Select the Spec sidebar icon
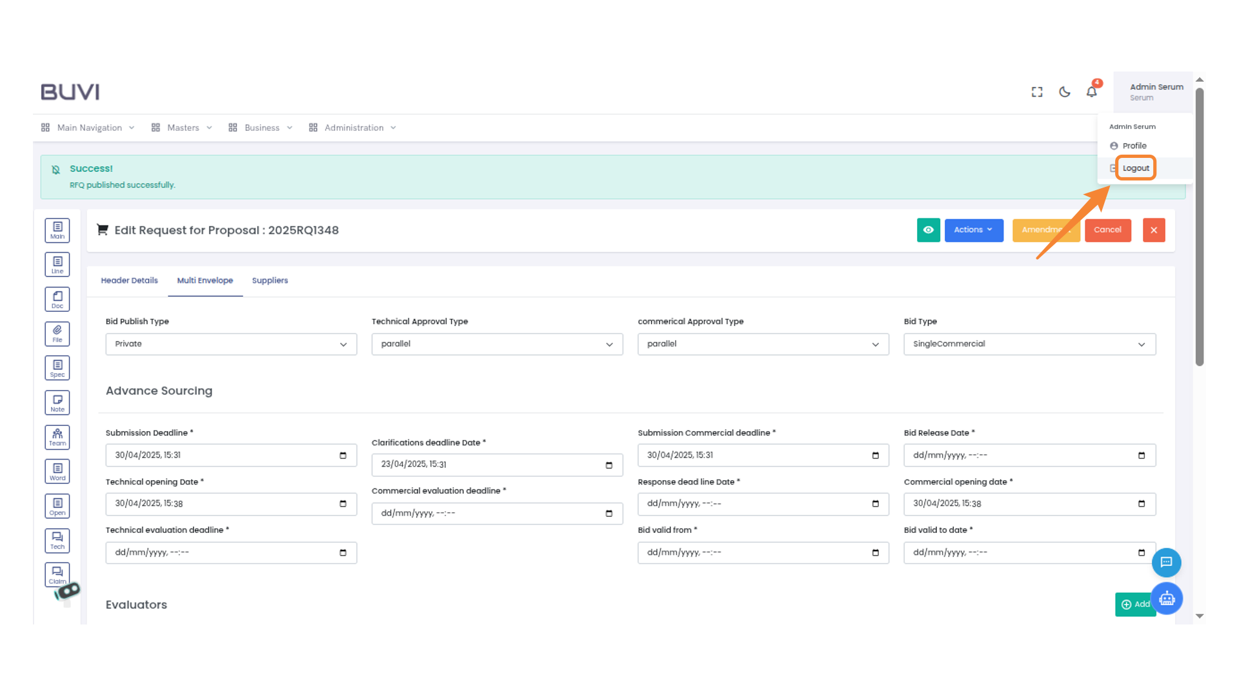 point(57,368)
